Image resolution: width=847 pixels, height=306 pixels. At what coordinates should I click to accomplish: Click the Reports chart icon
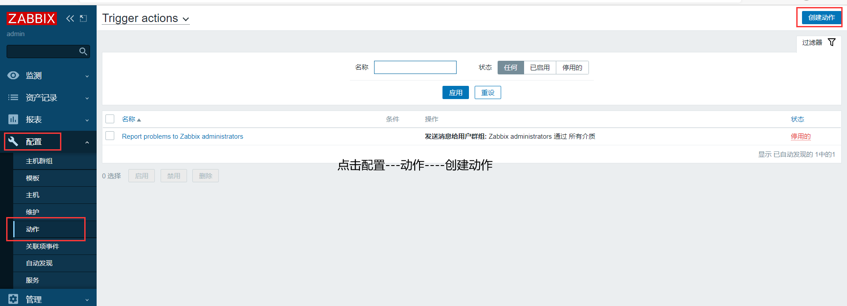pos(13,119)
